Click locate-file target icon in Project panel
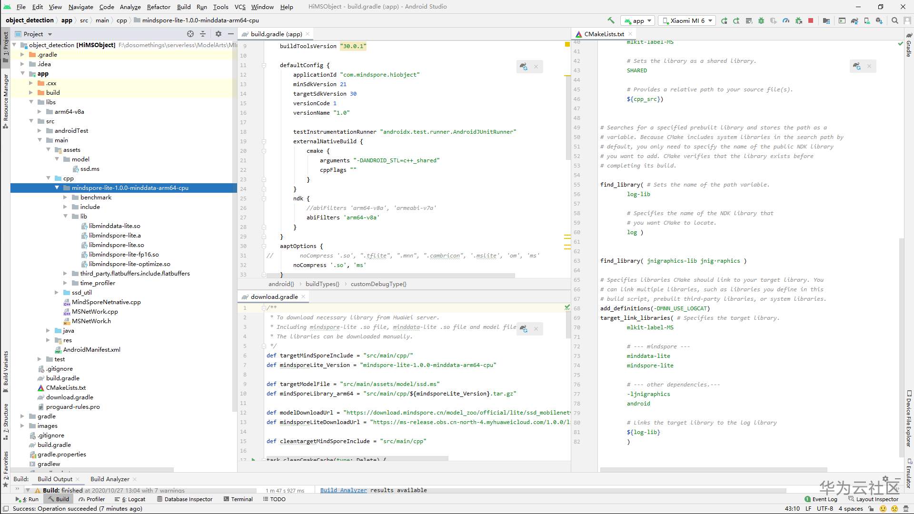 click(190, 34)
